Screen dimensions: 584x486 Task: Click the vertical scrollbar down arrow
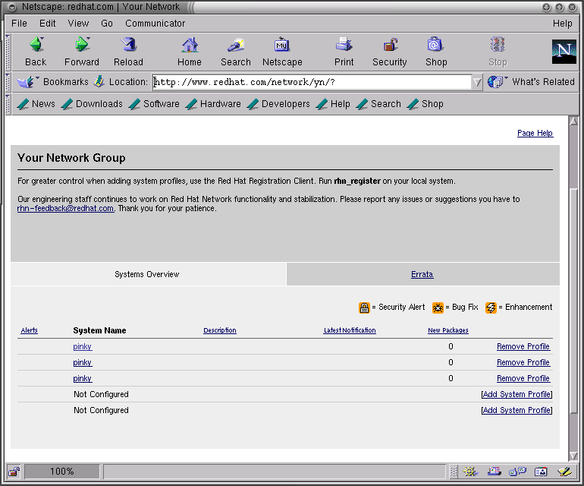[573, 454]
